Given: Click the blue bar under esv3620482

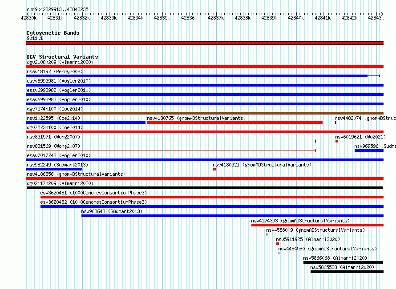Looking at the screenshot, I should (212, 206).
